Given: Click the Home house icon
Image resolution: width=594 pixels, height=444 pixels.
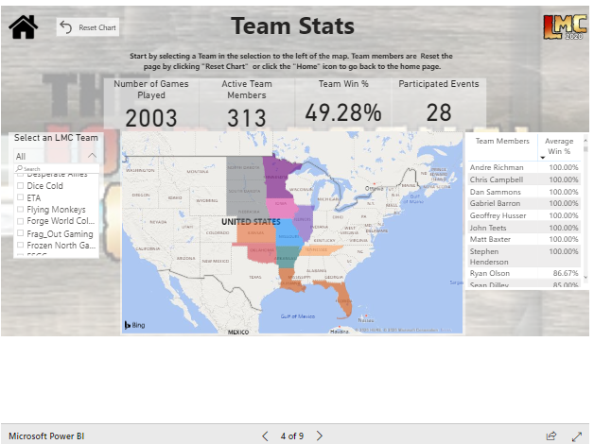Looking at the screenshot, I should 23,27.
